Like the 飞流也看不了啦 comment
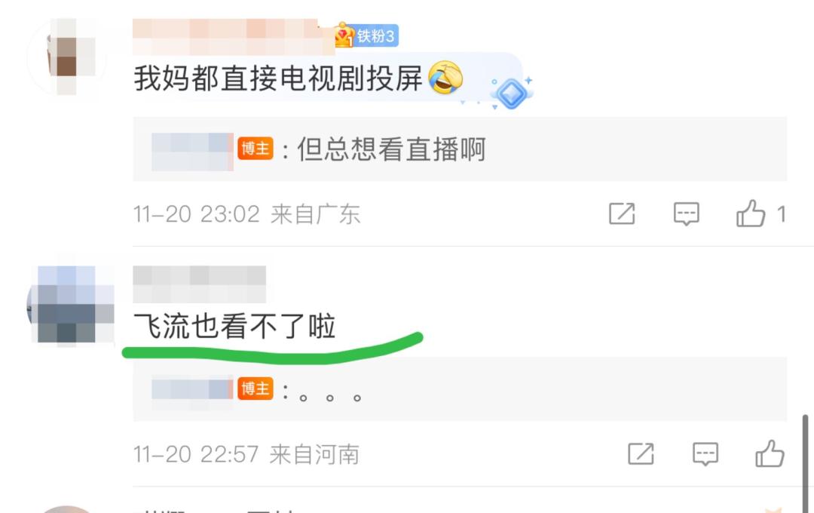Image resolution: width=814 pixels, height=513 pixels. pos(770,453)
